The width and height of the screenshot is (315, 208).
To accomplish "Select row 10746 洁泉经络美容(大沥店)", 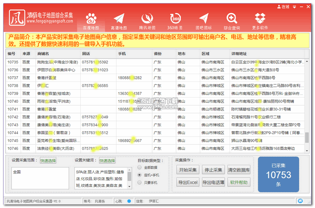I will click(x=155, y=149).
